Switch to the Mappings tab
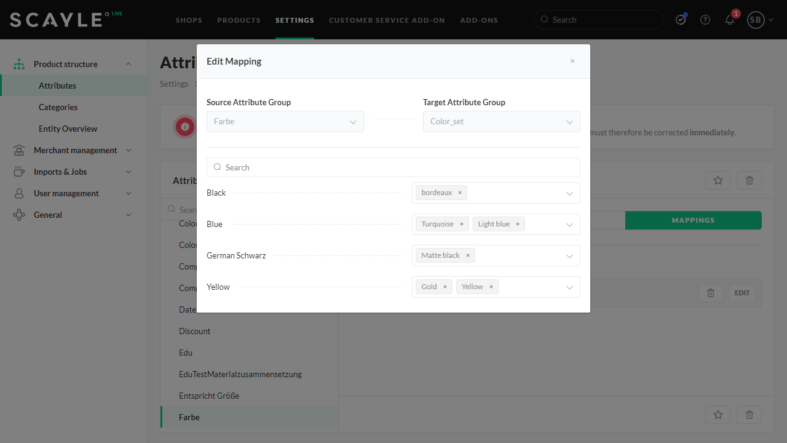This screenshot has height=443, width=787. click(693, 220)
